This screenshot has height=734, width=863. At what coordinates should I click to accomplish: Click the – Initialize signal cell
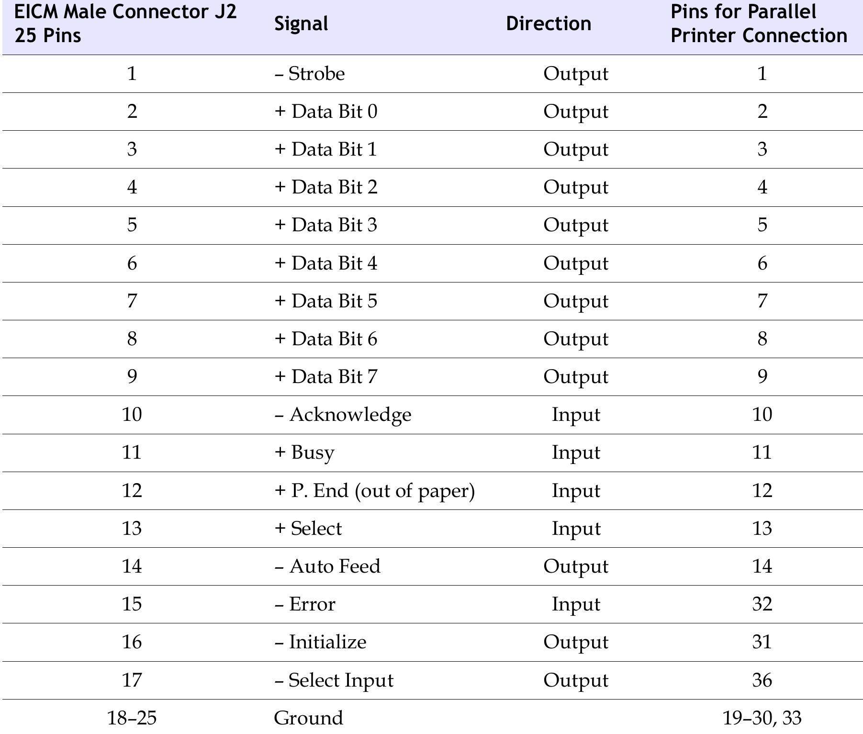pyautogui.click(x=320, y=642)
